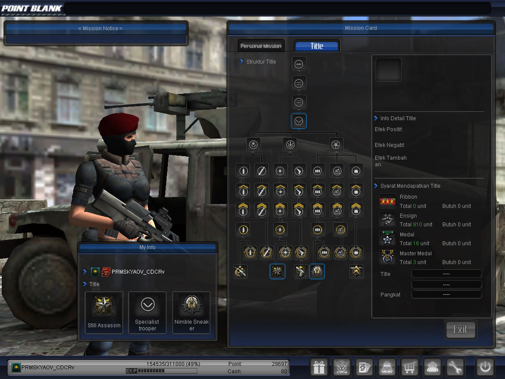Image resolution: width=505 pixels, height=379 pixels.
Task: Open the inventory backpack icon
Action: click(387, 367)
